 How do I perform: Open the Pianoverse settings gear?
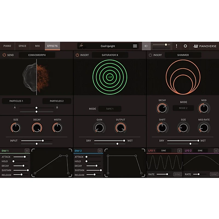(x=185, y=46)
